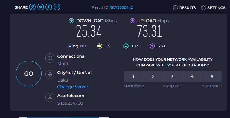230x118 pixels.
Task: Copy the share link icon
Action: point(32,7)
